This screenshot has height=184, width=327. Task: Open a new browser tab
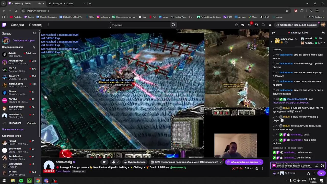point(90,4)
